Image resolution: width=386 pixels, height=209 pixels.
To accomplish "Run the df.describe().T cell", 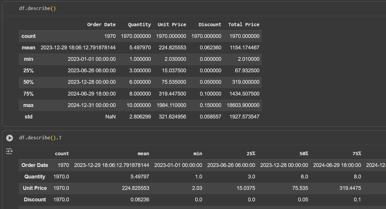I will (x=9, y=138).
